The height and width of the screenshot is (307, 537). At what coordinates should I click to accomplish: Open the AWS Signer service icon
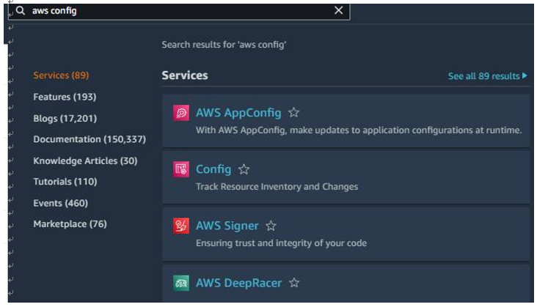coord(180,226)
